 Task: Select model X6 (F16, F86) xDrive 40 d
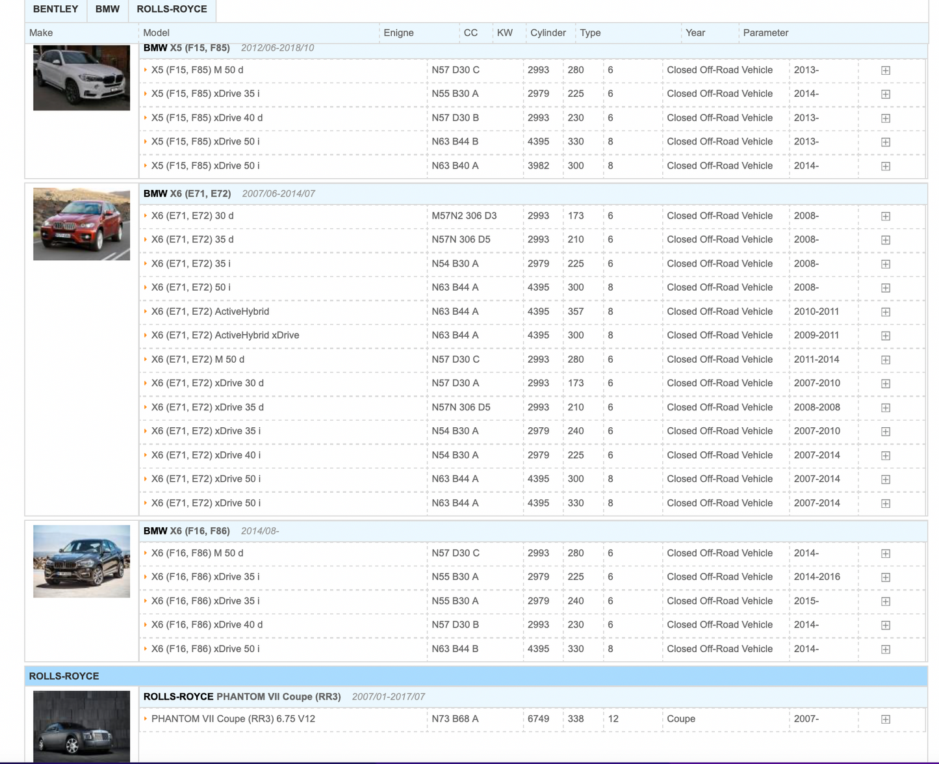207,625
